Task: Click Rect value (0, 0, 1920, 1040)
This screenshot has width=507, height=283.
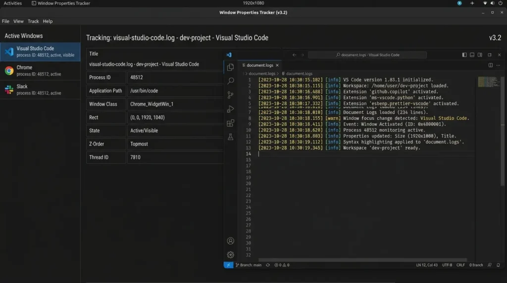Action: 175,117
